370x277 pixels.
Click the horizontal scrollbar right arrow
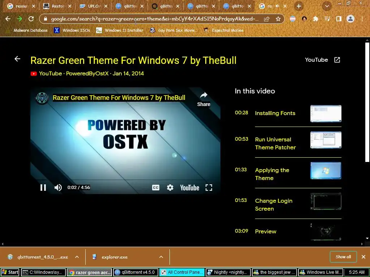362,244
